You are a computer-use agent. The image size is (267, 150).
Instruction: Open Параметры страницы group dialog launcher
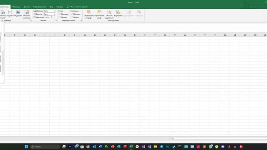[31, 20]
